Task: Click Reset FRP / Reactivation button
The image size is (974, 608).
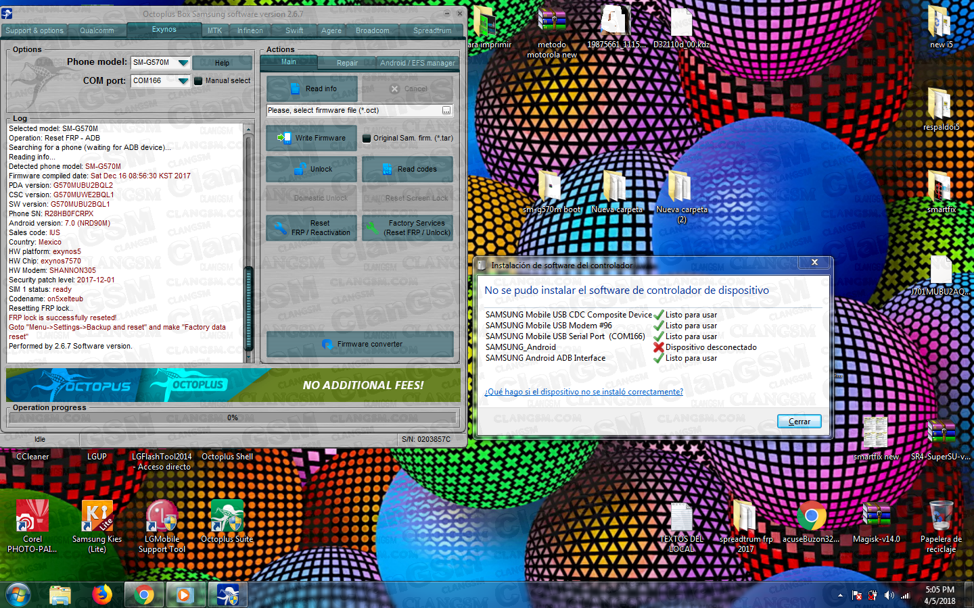Action: coord(311,228)
